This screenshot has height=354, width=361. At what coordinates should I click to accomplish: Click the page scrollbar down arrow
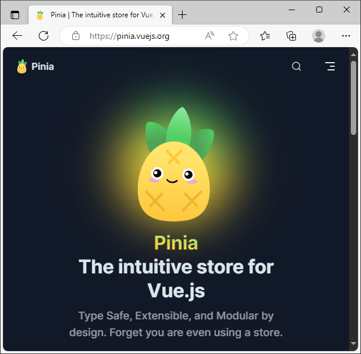353,343
